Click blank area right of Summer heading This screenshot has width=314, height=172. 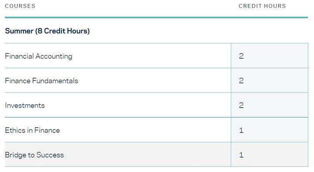pyautogui.click(x=198, y=31)
